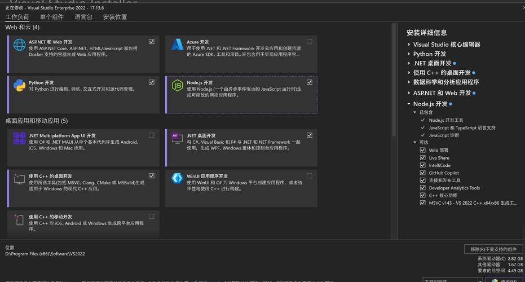525x282 pixels.
Task: Untick the Live Share optional component
Action: (423, 158)
